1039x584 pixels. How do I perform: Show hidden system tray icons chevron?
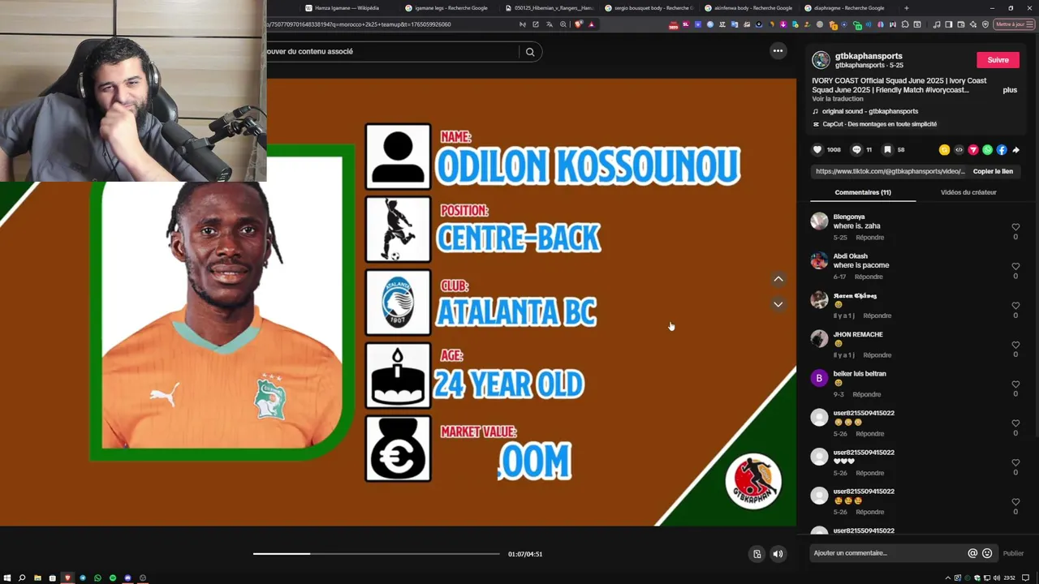948,578
